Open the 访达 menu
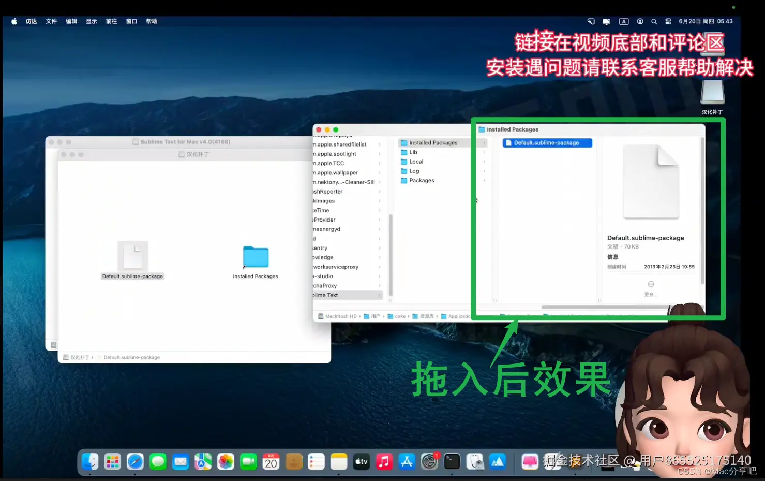Screen dimensions: 765x481 pyautogui.click(x=32, y=21)
